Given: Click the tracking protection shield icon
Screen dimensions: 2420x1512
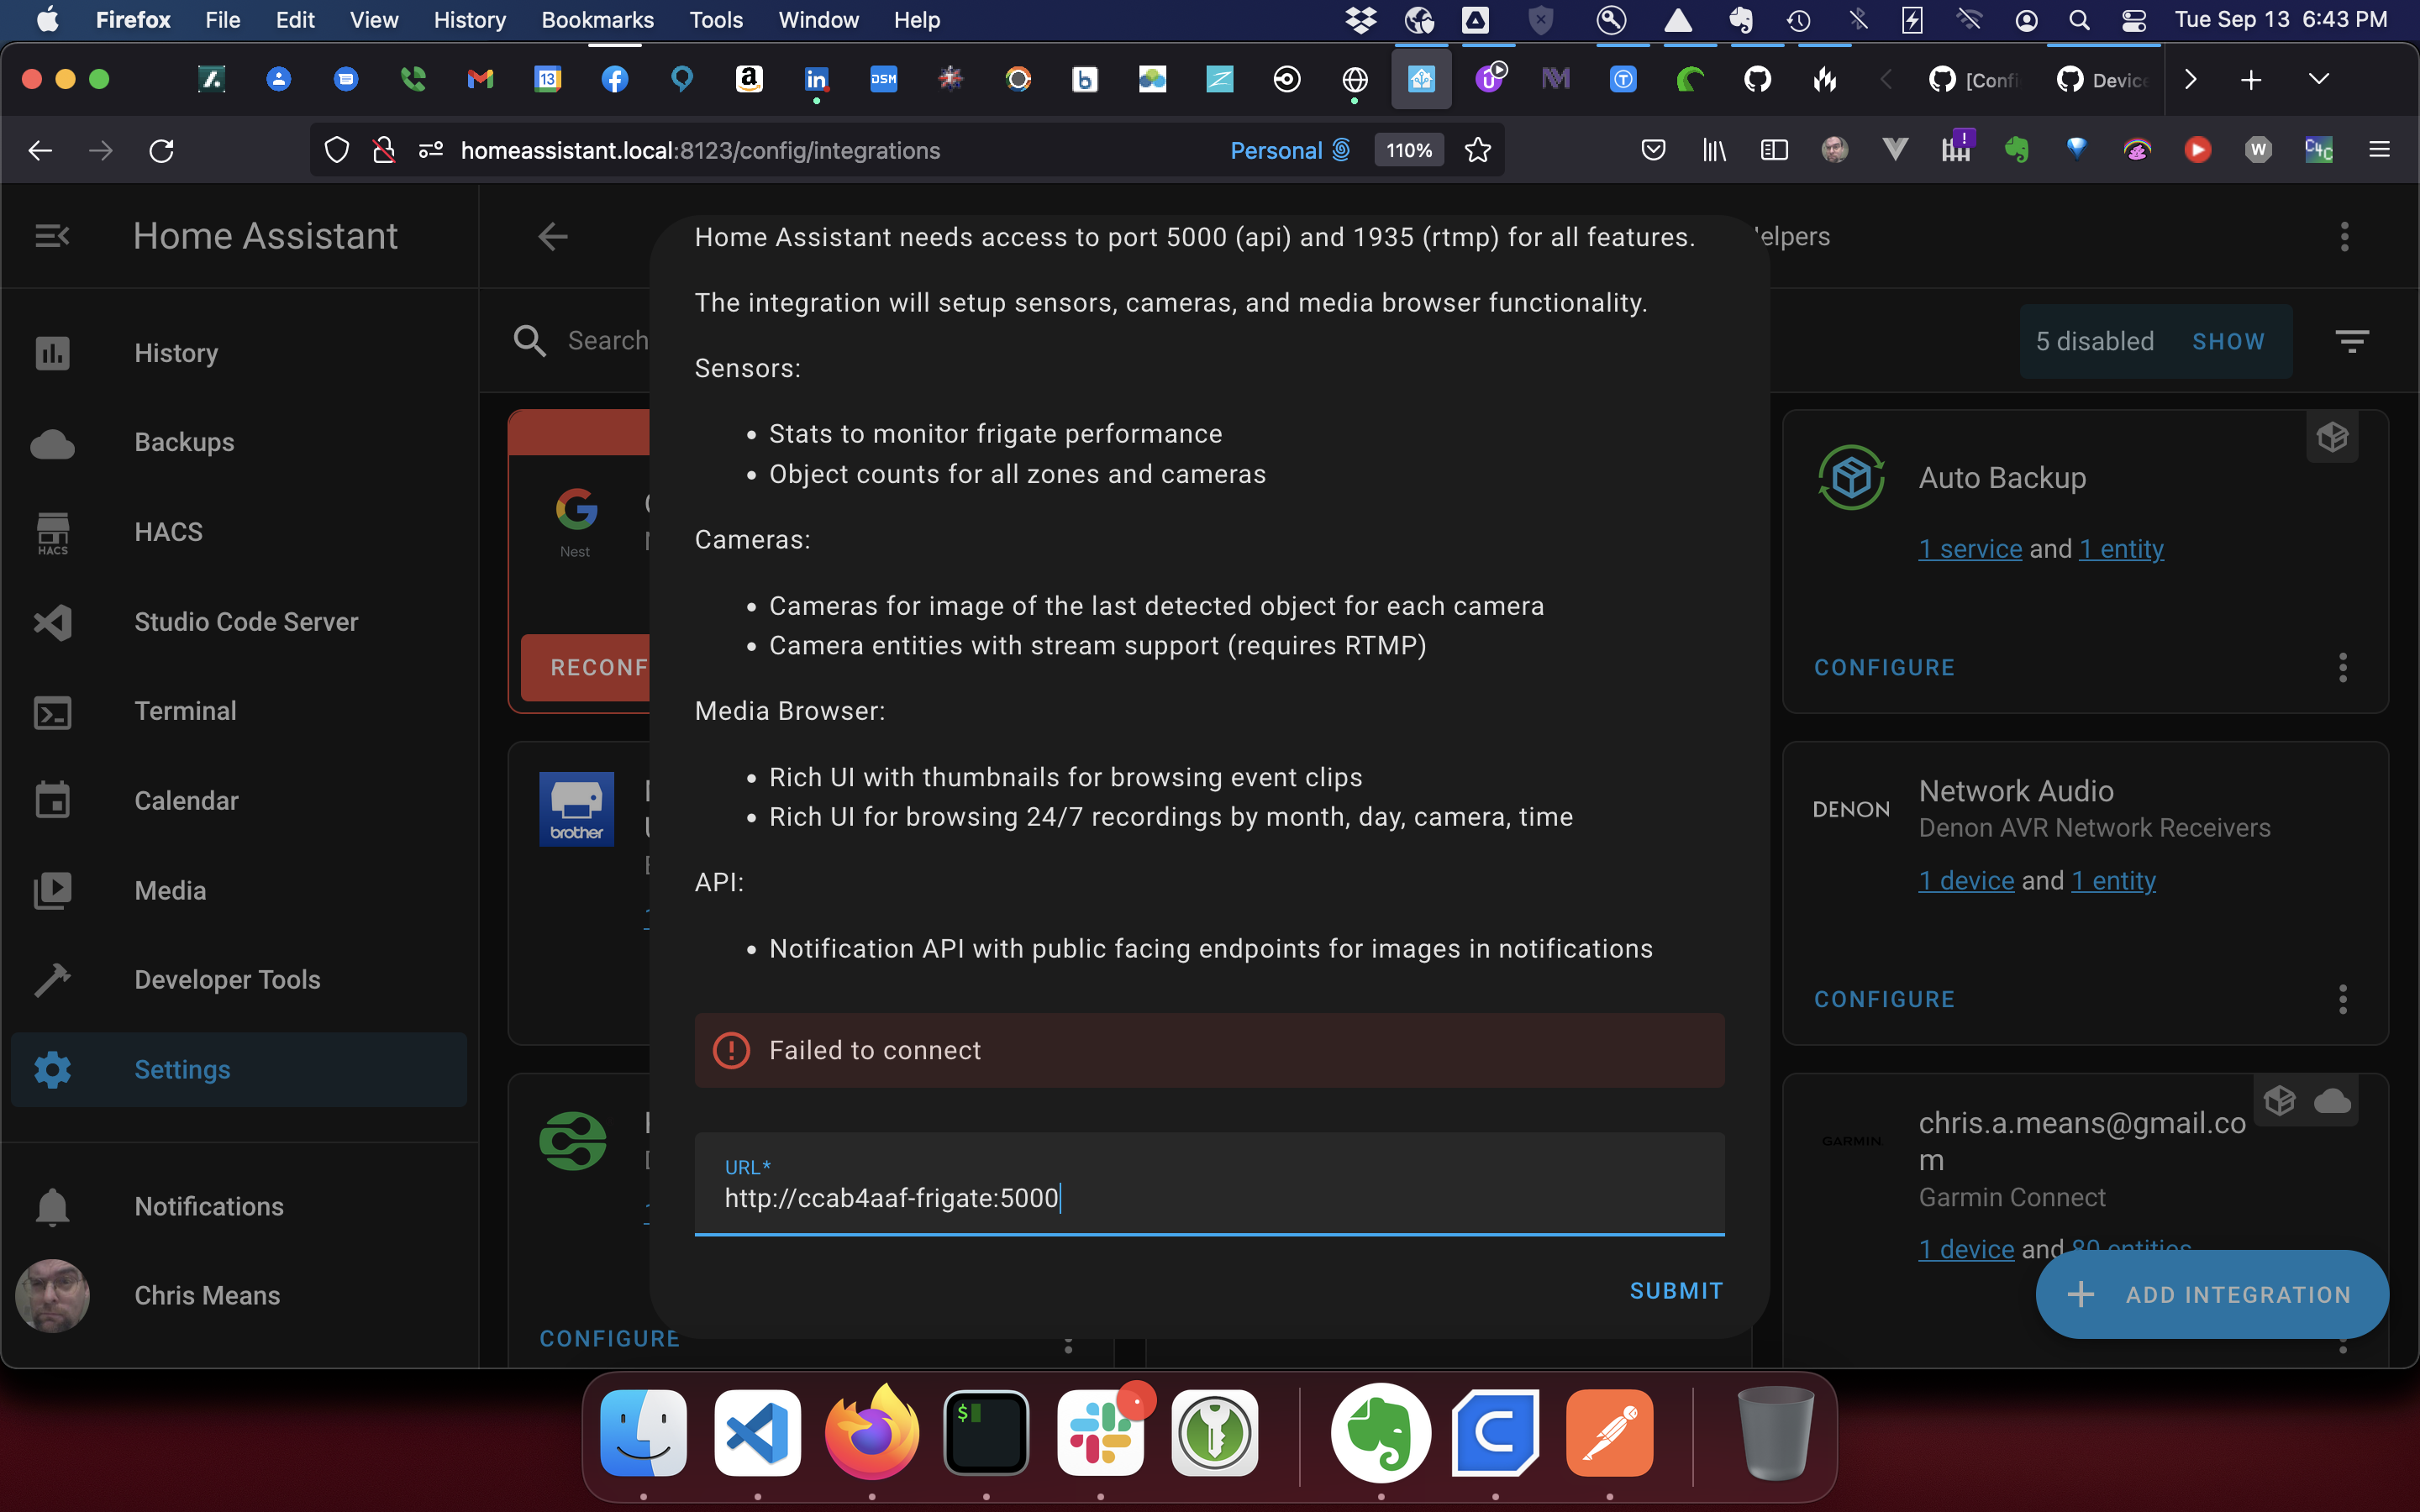Looking at the screenshot, I should tap(336, 150).
